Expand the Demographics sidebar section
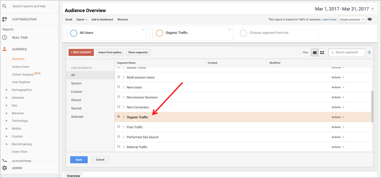This screenshot has height=178, width=381. 7,90
